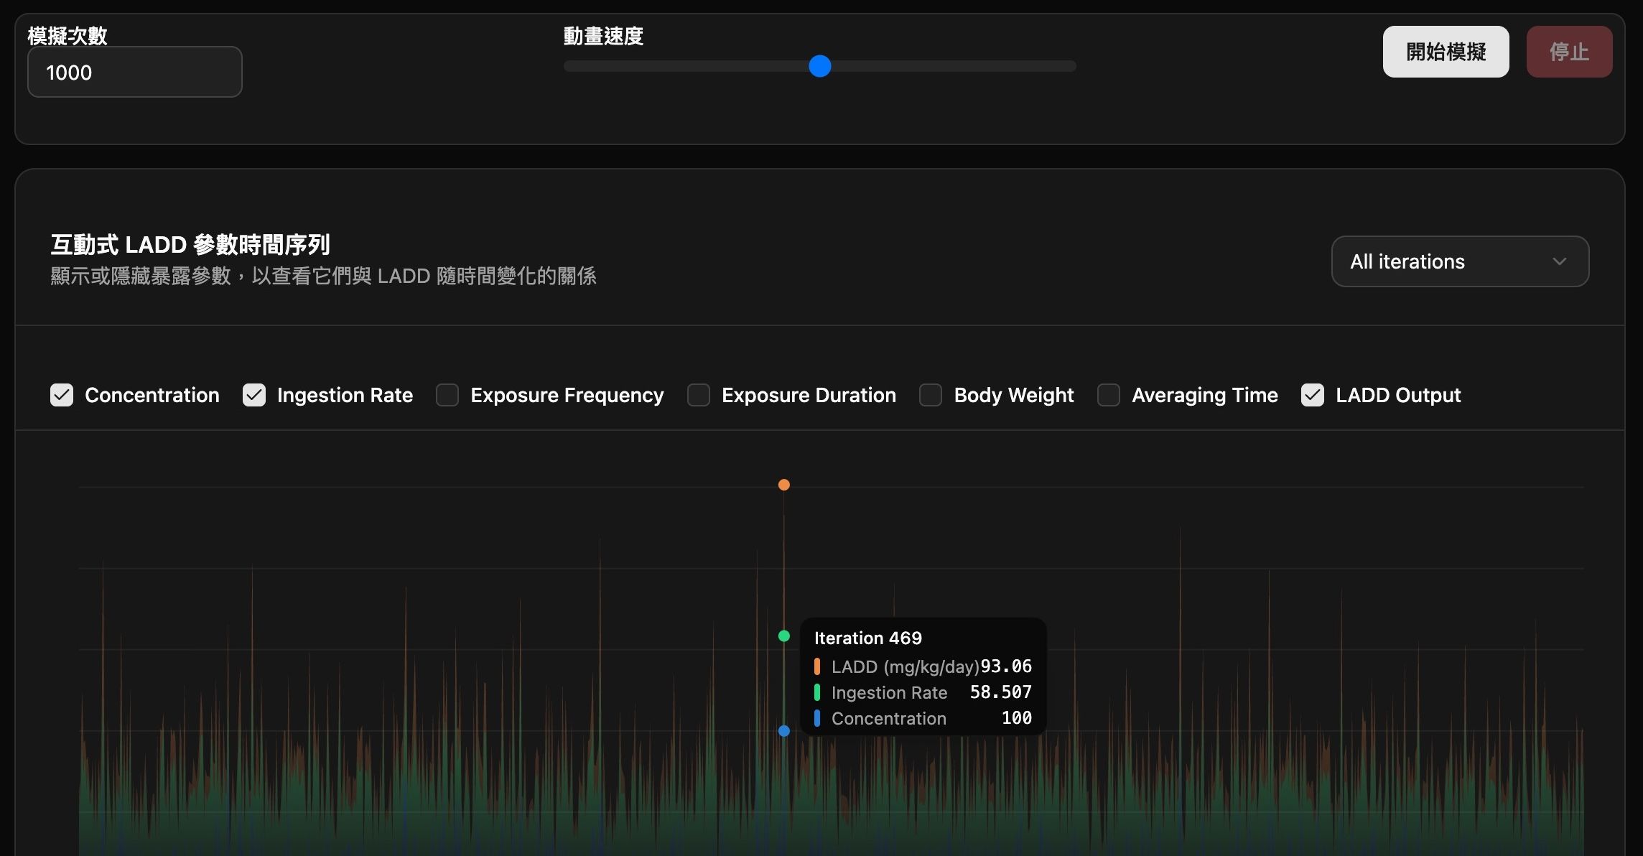The image size is (1643, 856).
Task: Click the dropdown chevron beside All iterations
Action: [1559, 261]
